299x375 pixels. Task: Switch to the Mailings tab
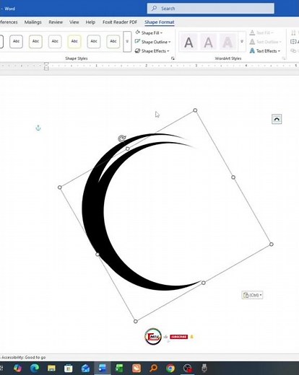tap(33, 22)
